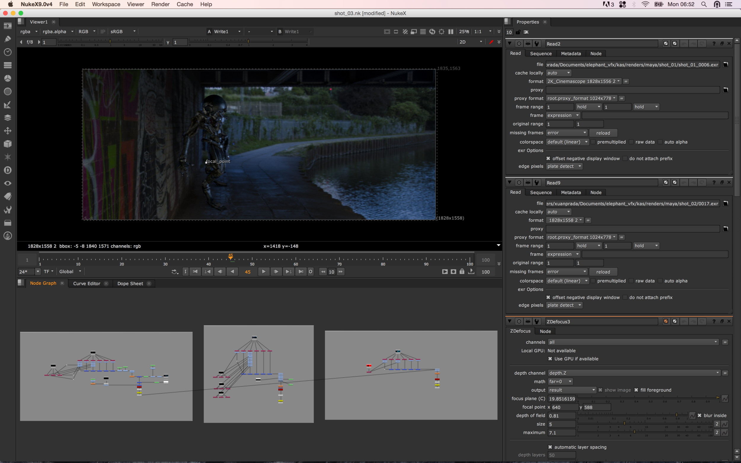Click the Deep nodes D icon

8,170
